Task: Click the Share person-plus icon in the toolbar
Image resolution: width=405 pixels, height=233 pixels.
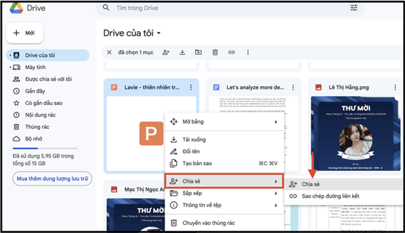Action: point(166,53)
